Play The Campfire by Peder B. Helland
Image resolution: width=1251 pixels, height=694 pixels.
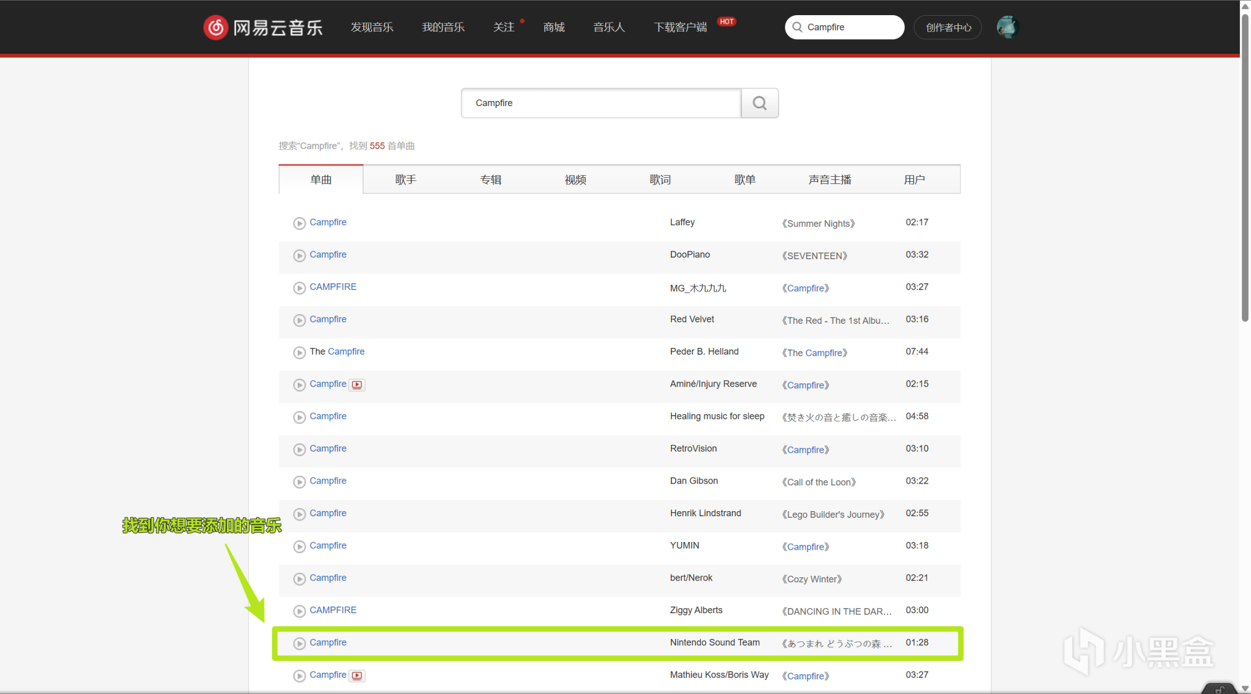coord(300,353)
